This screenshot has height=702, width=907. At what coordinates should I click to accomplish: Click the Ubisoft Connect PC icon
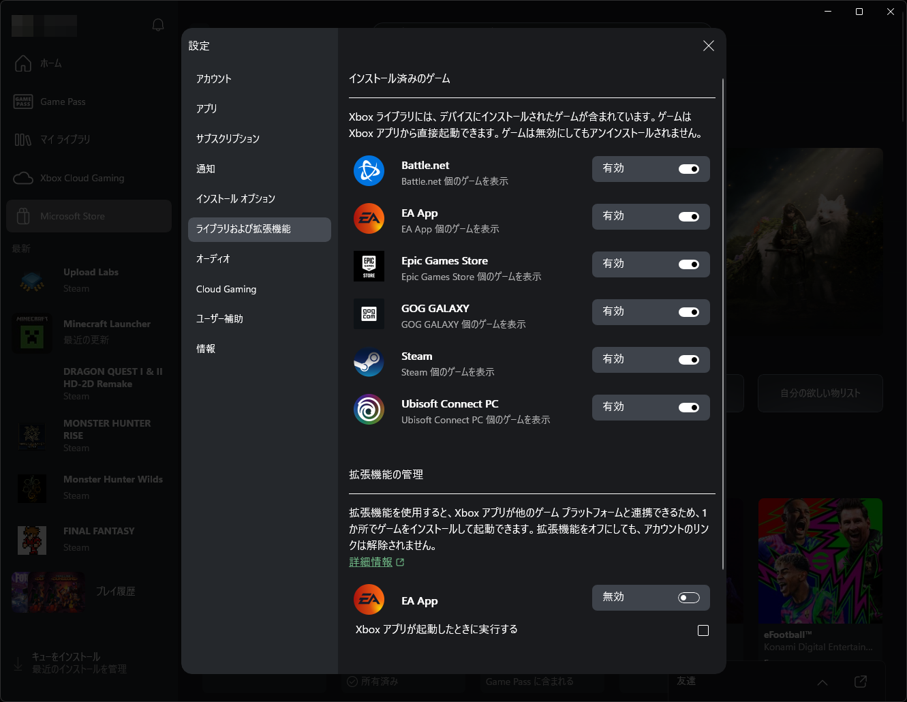[x=369, y=410]
